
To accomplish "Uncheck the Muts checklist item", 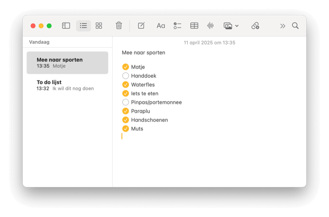I will point(125,129).
